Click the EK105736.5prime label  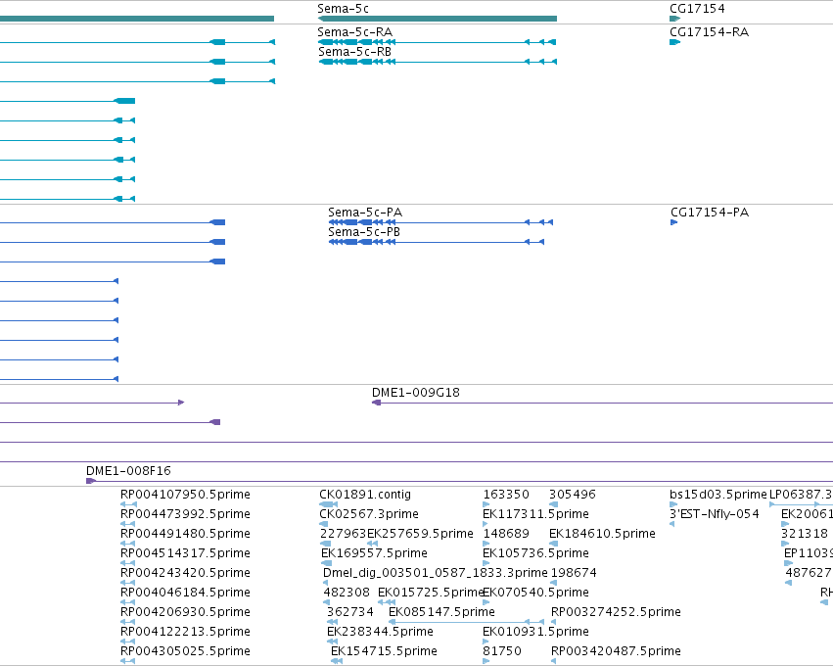[x=535, y=553]
